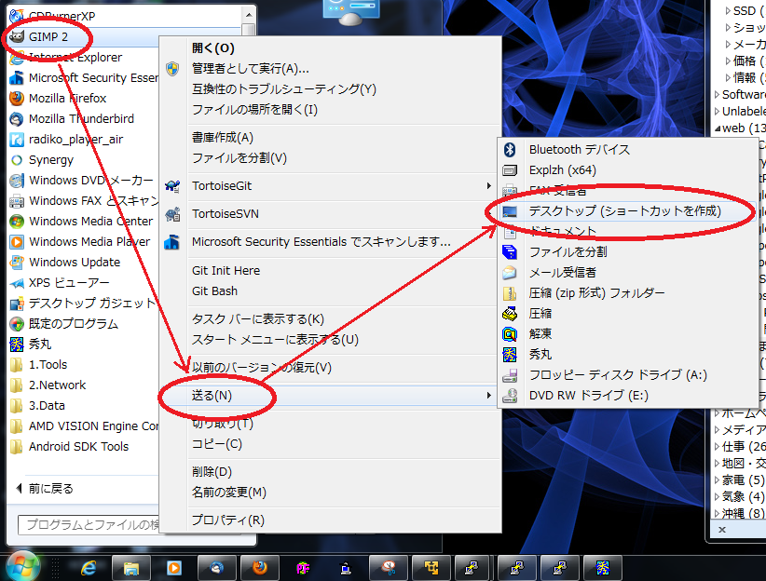Viewport: 766px width, 581px height.
Task: Click the floppy drive icon beside フロッピー ディスク ドライブ (A:)
Action: [510, 375]
